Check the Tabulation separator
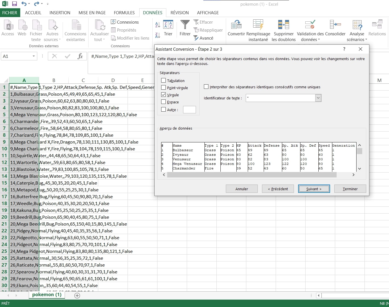The height and width of the screenshot is (307, 389). click(163, 81)
